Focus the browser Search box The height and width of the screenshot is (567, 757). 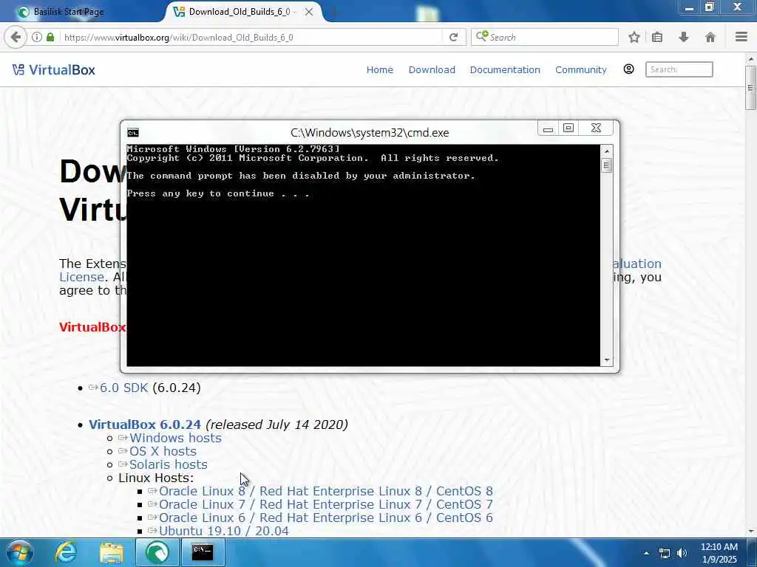pos(545,37)
